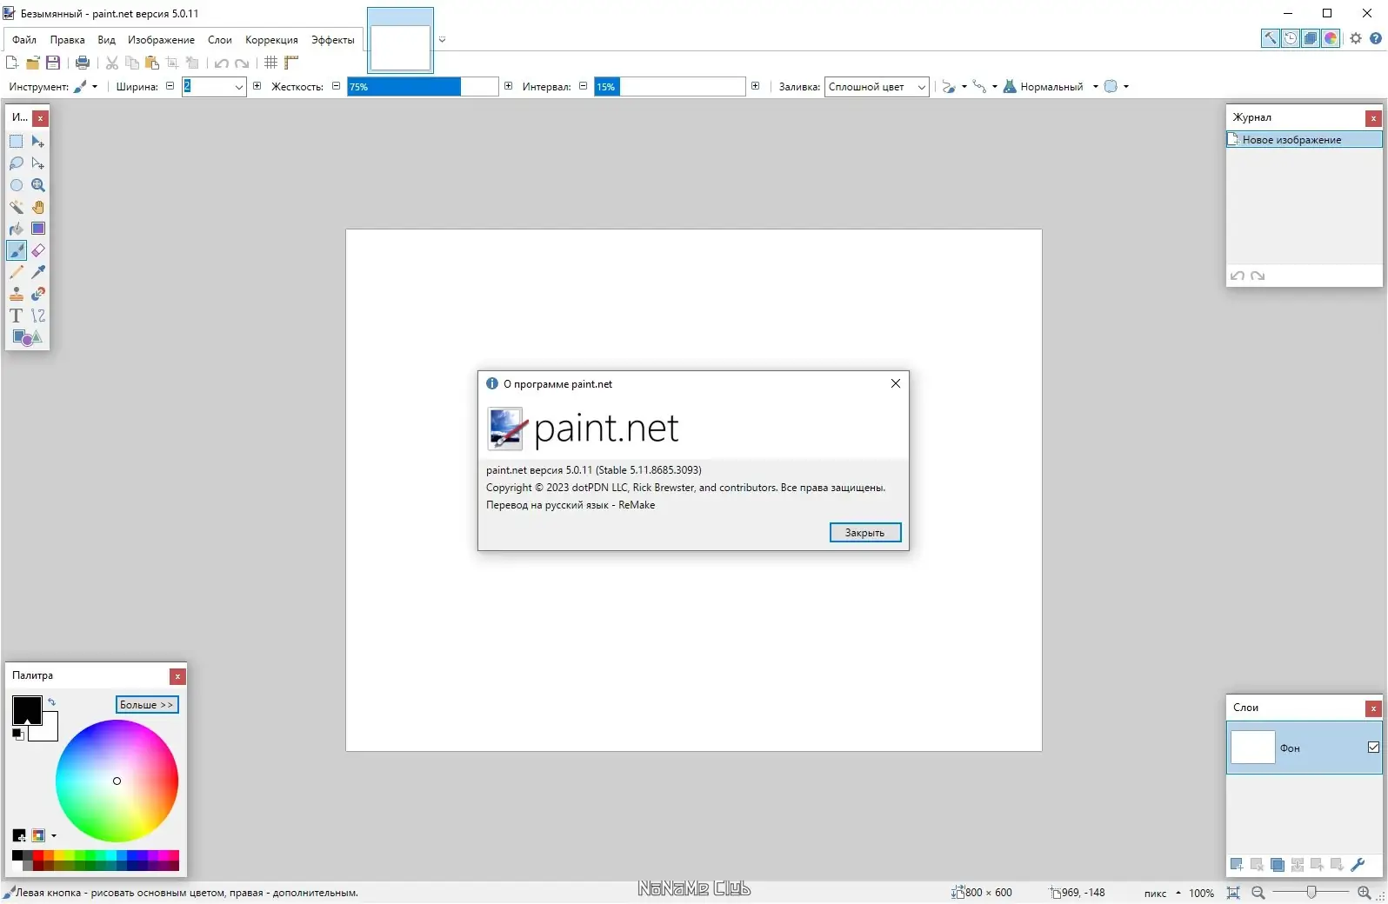Screen dimensions: 1388x904
Task: Select the Rectangle Select tool
Action: pos(17,142)
